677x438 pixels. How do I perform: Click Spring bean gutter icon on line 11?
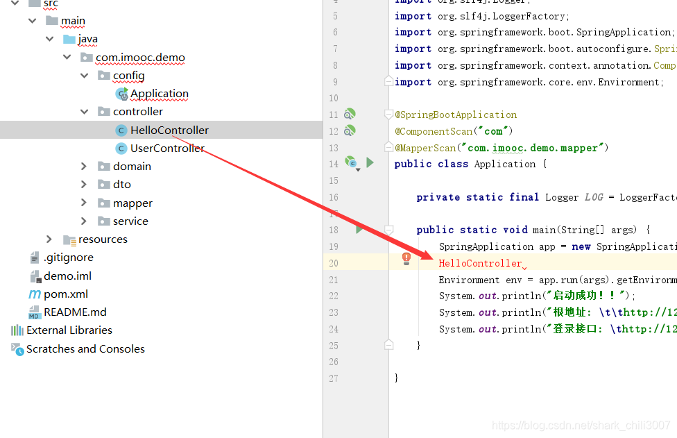pos(350,114)
